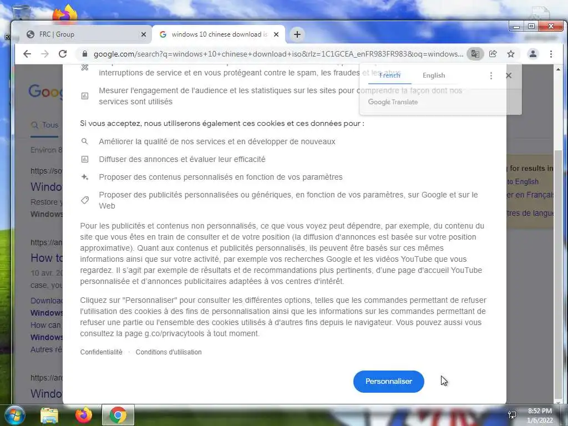
Task: Launch Firefox from the taskbar
Action: click(84, 415)
